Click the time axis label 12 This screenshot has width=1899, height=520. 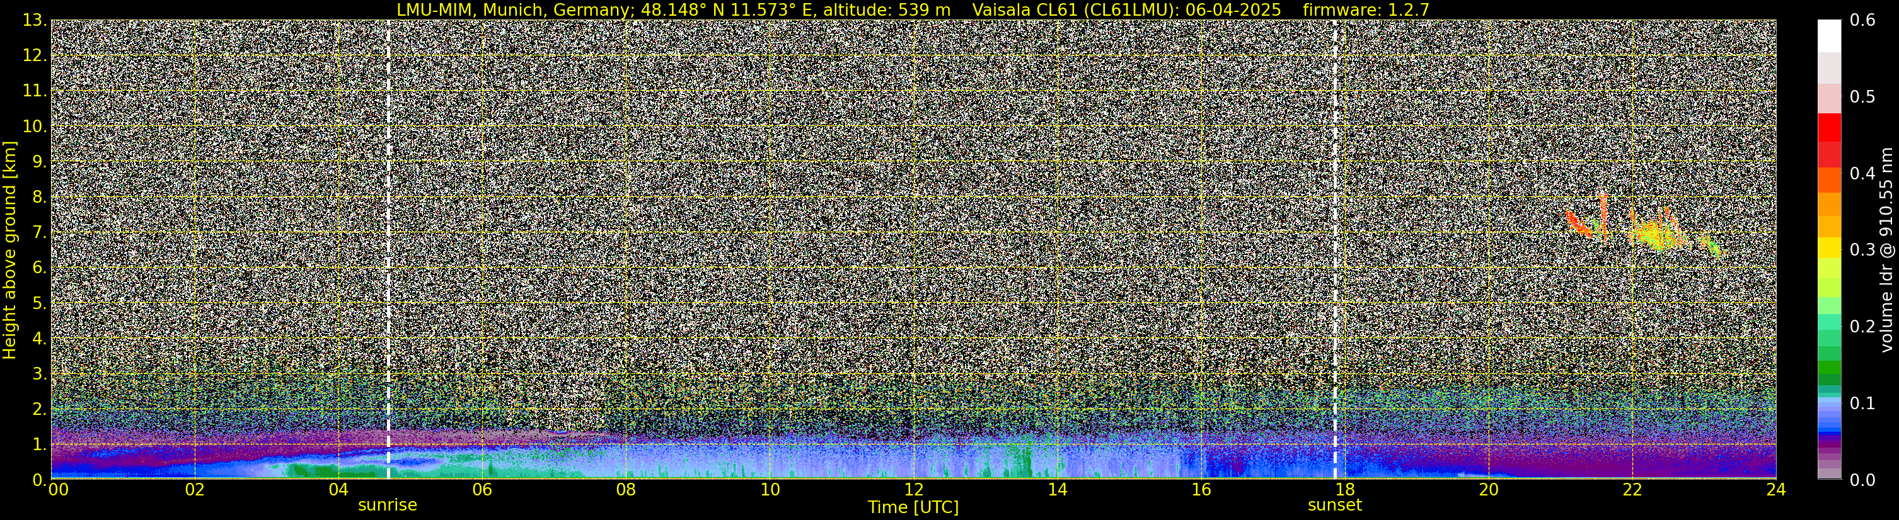click(x=913, y=490)
